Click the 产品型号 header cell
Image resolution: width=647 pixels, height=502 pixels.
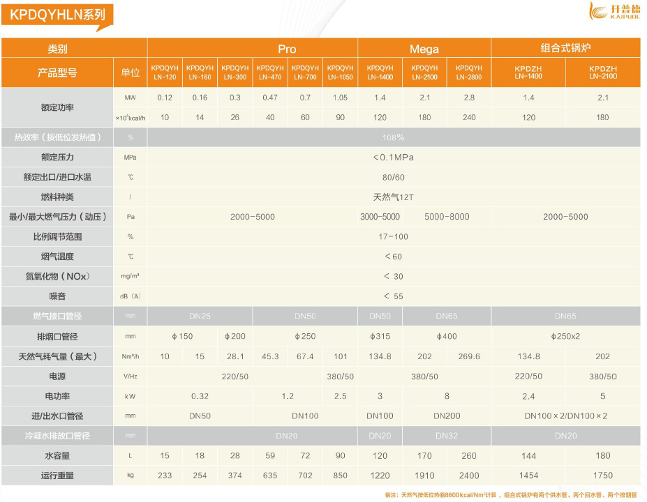[x=57, y=73]
